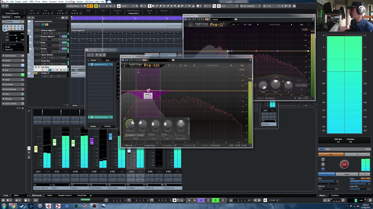373x209 pixels.
Task: Click the Windows Start button
Action: point(3,206)
